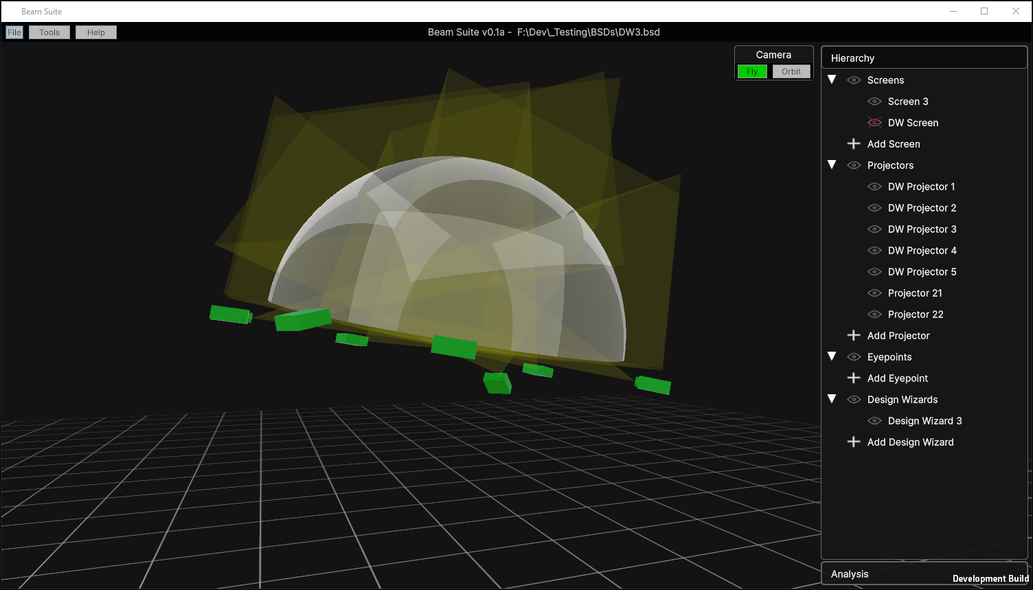This screenshot has width=1033, height=590.
Task: Open the Tools menu
Action: (49, 32)
